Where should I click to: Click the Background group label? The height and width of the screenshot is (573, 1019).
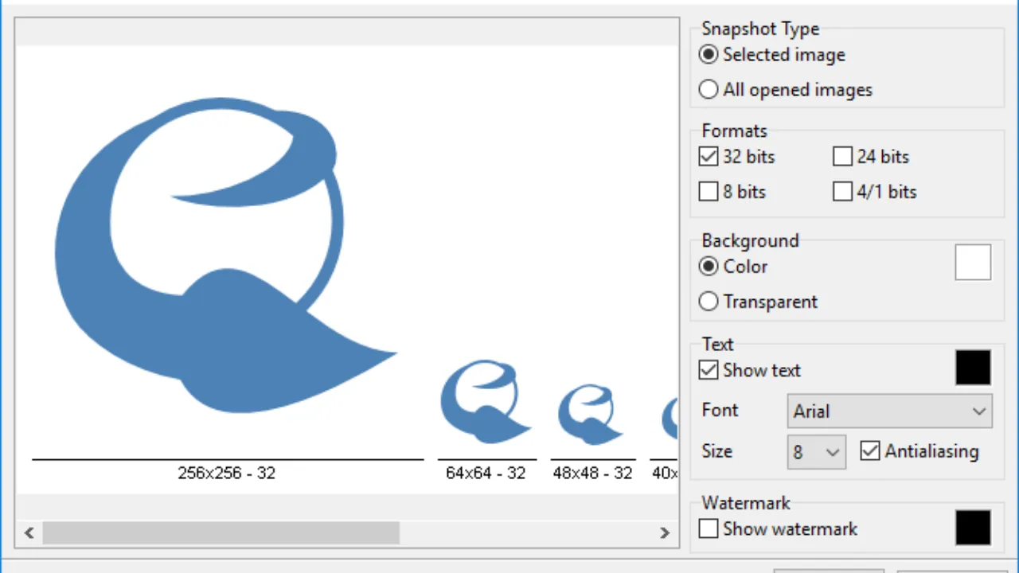coord(750,241)
